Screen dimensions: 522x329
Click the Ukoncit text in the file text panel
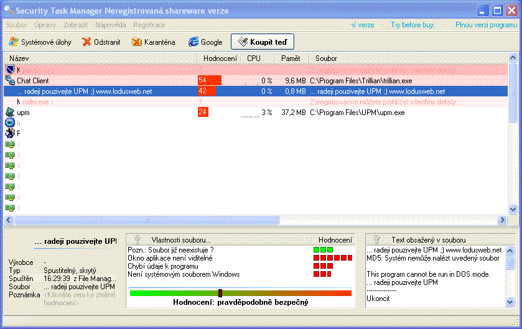click(x=378, y=299)
